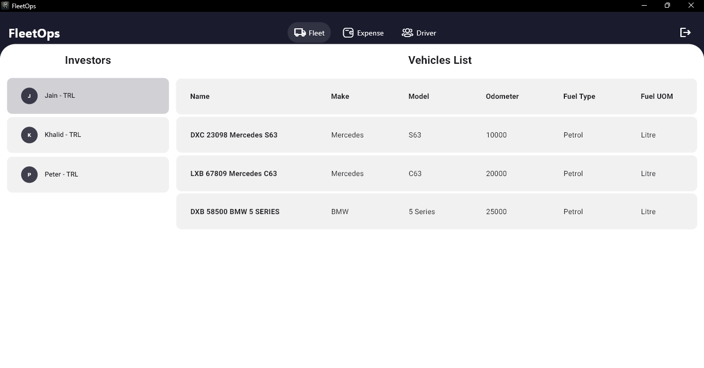Click odometer value 20000
Viewport: 704px width, 368px height.
496,173
